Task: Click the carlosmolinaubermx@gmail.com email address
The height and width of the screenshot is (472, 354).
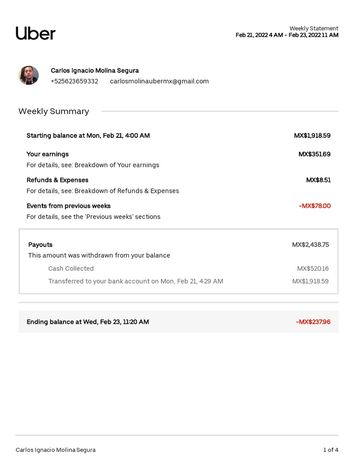Action: pyautogui.click(x=159, y=81)
